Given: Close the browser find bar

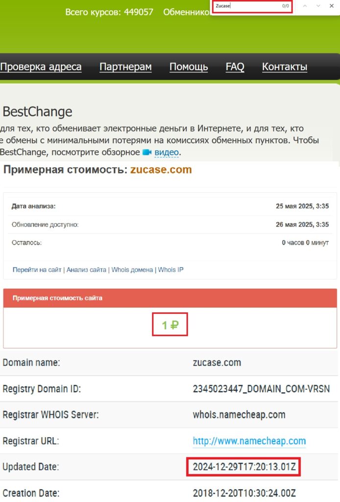Looking at the screenshot, I should coord(331,6).
